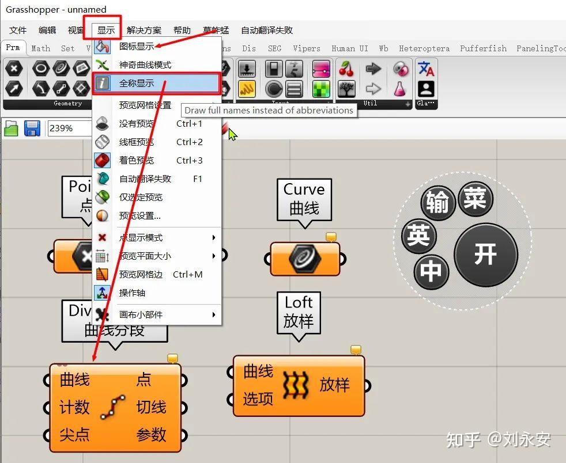Image resolution: width=566 pixels, height=463 pixels.
Task: Open the Util panel dropdown arrow
Action: [x=407, y=103]
